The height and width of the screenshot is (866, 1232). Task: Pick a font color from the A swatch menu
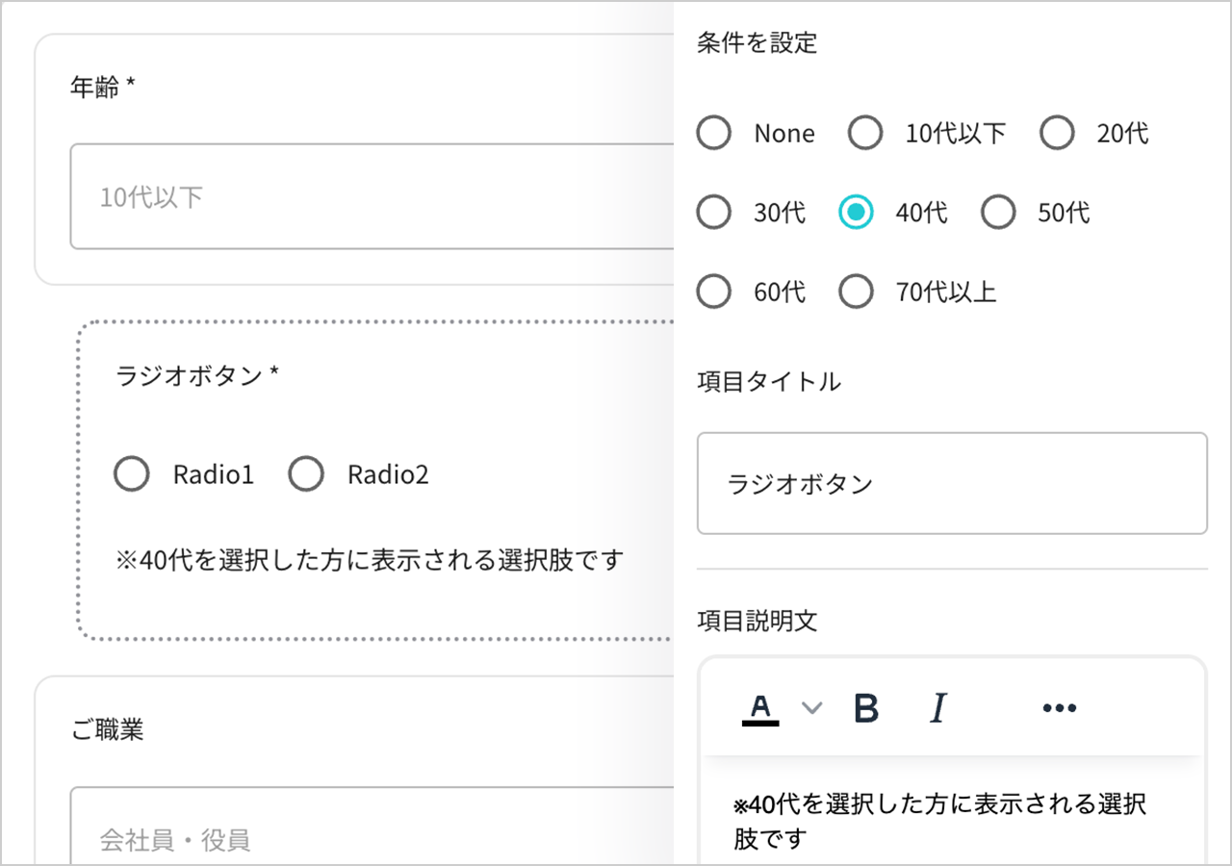click(759, 707)
